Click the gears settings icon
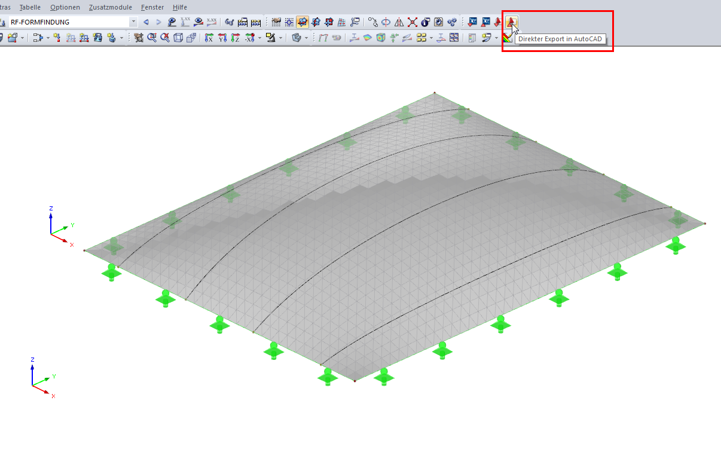Image resolution: width=721 pixels, height=449 pixels. tap(452, 22)
